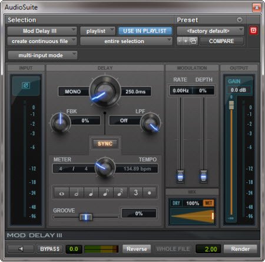Screen dimensions: 265x262
Task: Select the sixteenth note duration icon
Action: point(121,192)
